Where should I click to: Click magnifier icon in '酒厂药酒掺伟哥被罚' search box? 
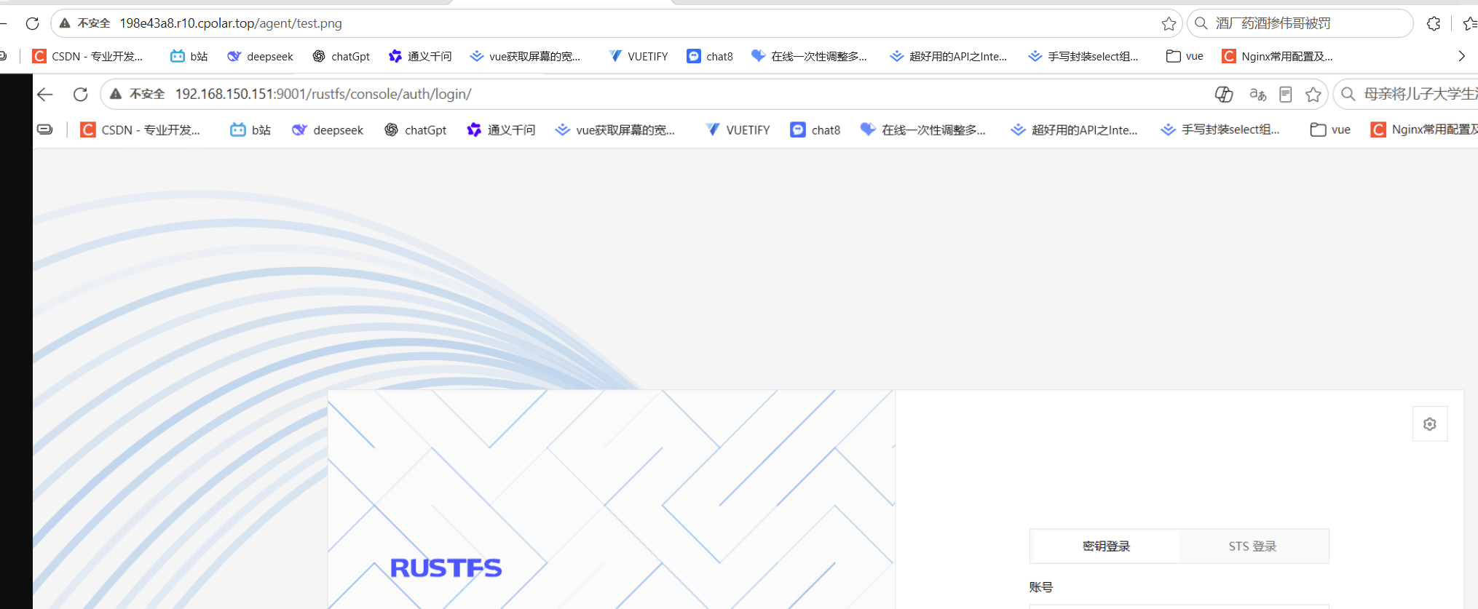[x=1201, y=23]
